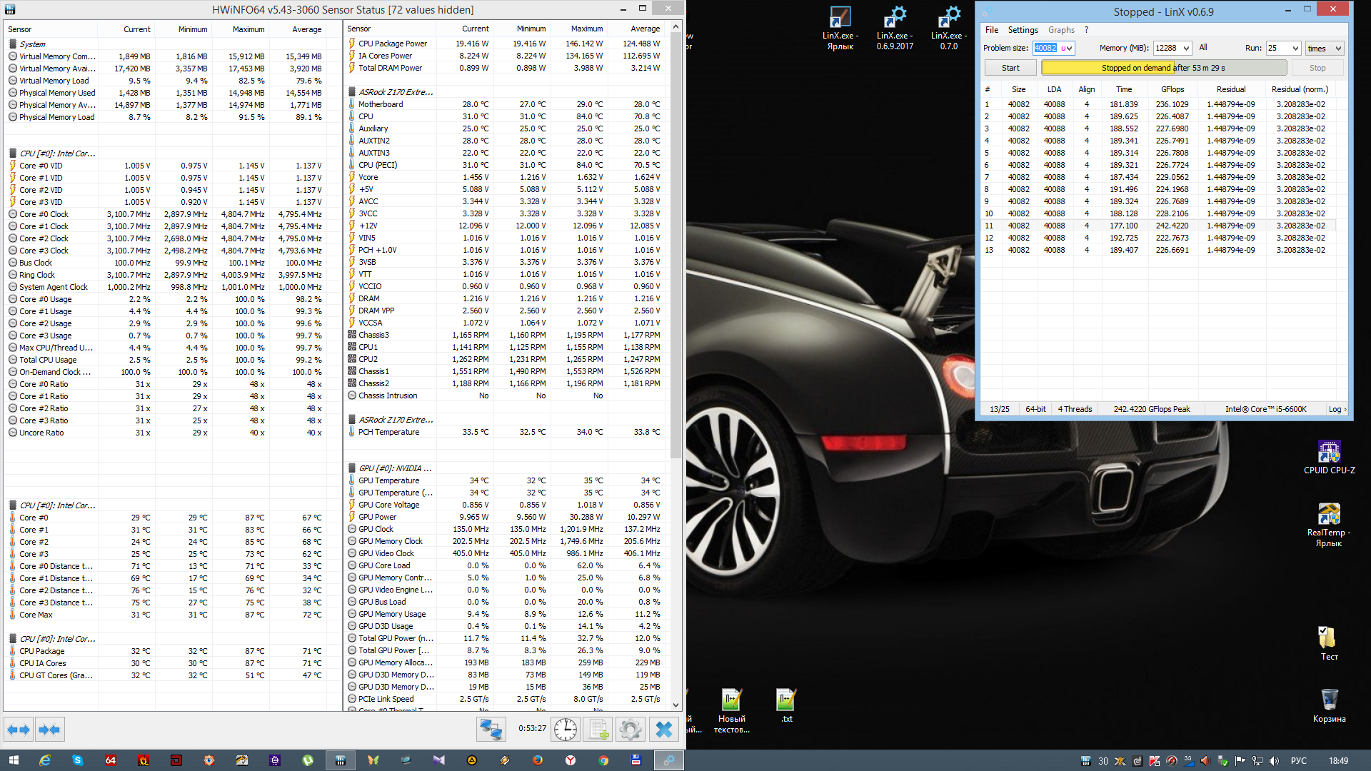1371x771 pixels.
Task: Expand the Memory (MiB) dropdown
Action: tap(1186, 49)
